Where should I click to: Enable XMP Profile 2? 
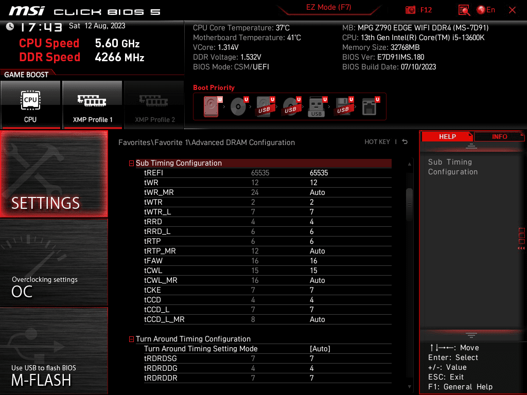click(x=154, y=104)
